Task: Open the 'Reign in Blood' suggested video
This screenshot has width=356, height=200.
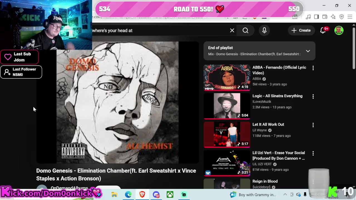Action: [x=265, y=181]
